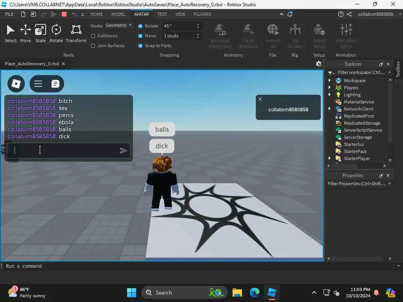The height and width of the screenshot is (302, 403).
Task: Increase the Rotate snap angle stepper
Action: coord(198,24)
